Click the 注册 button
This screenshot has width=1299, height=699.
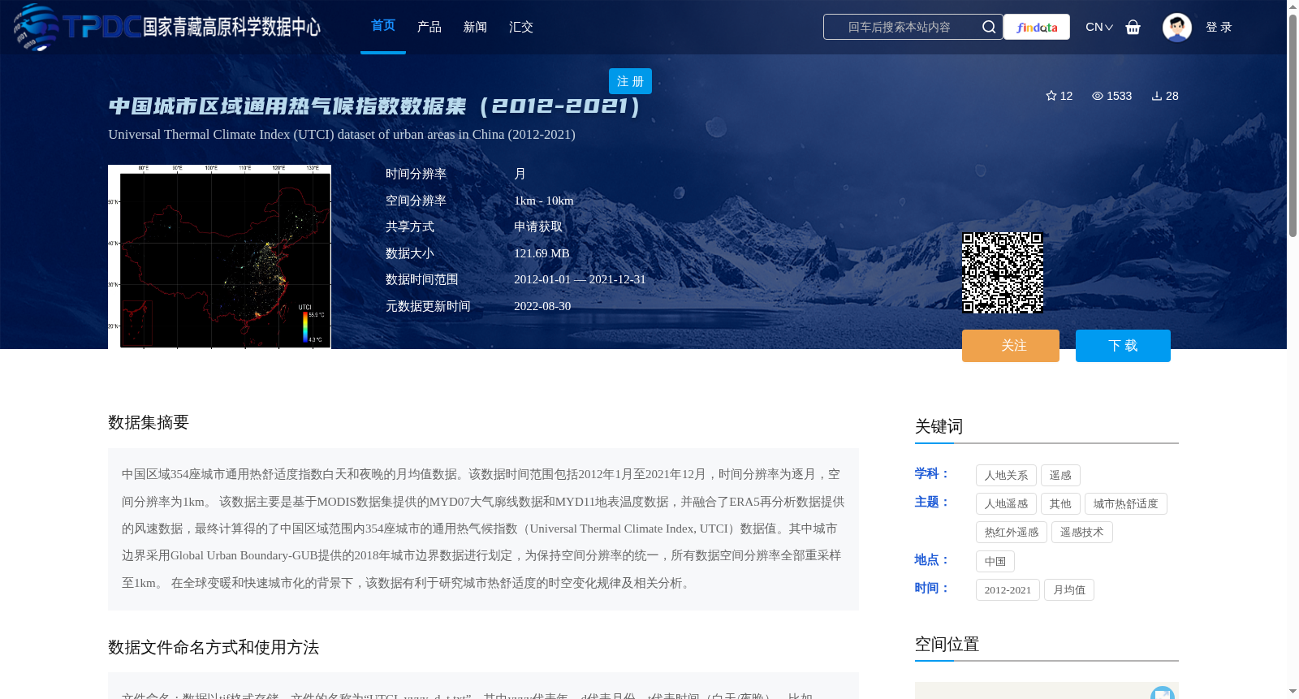tap(630, 81)
